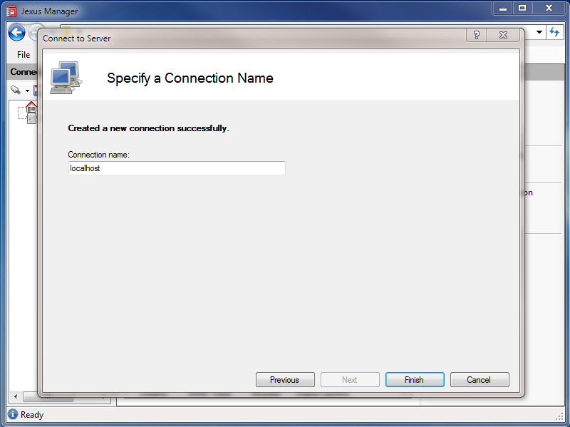Image resolution: width=570 pixels, height=427 pixels.
Task: Click the Finish button
Action: tap(415, 379)
